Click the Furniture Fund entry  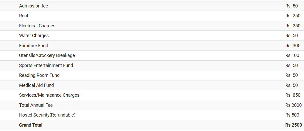(x=34, y=46)
